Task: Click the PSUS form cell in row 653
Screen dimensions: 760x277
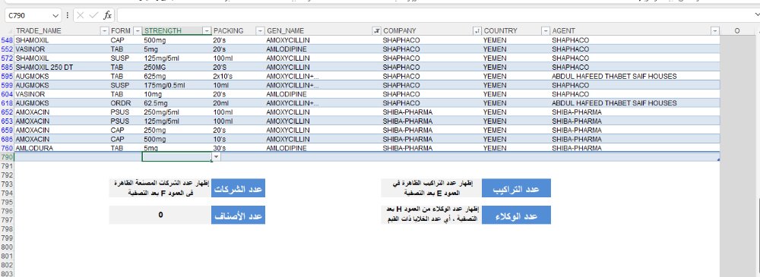Action: (x=125, y=121)
